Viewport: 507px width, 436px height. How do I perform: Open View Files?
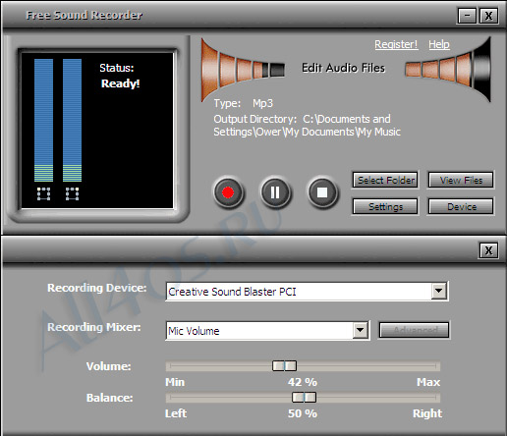point(461,180)
